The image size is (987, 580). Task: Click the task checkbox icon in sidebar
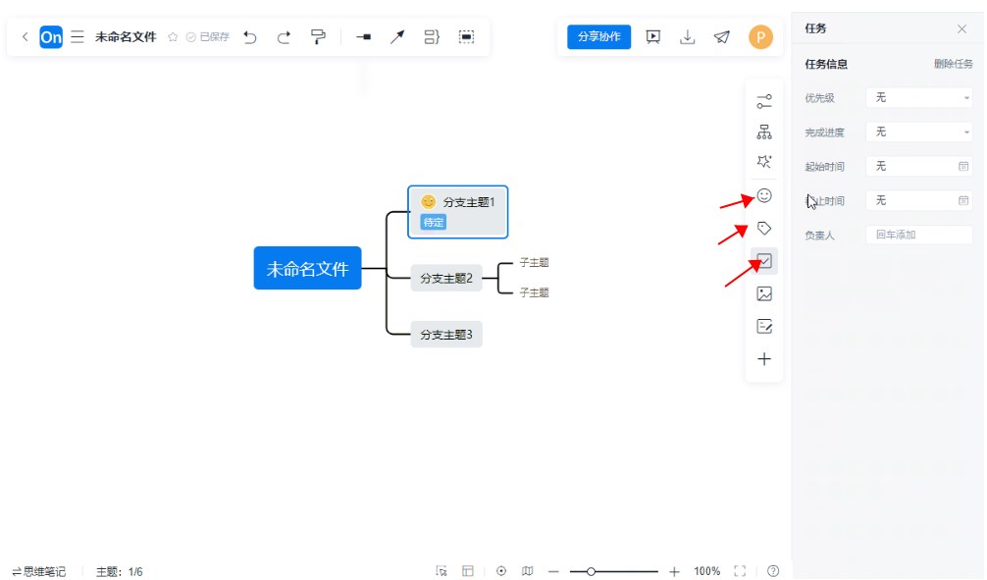coord(764,261)
